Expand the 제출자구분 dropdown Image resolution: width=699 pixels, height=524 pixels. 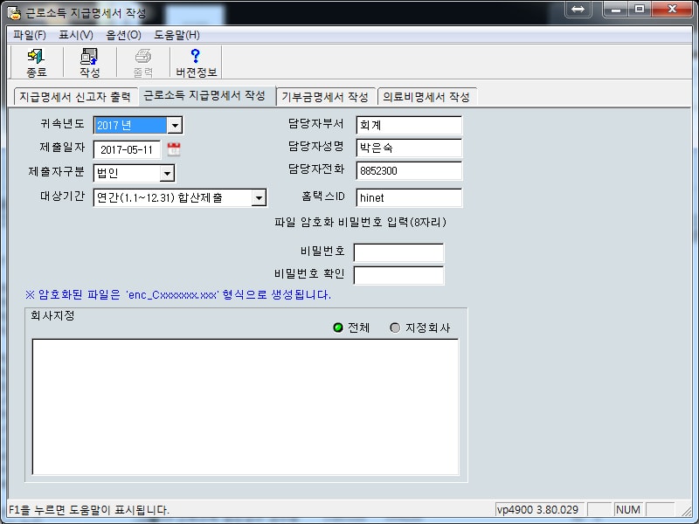166,174
